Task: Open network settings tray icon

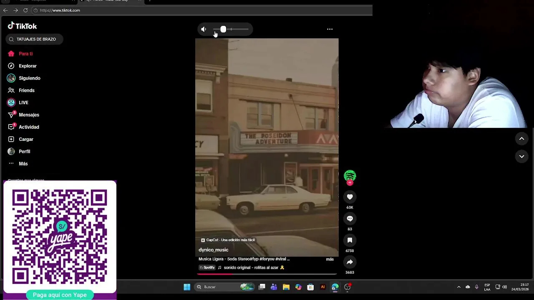Action: [498, 287]
